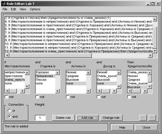Click the shift-right >> button
Screen dimensions: 162x134
[x=152, y=118]
